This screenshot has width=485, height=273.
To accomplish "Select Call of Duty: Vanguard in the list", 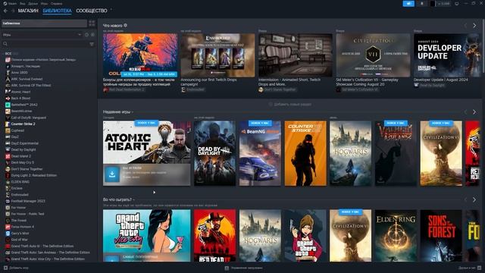I will (x=29, y=118).
